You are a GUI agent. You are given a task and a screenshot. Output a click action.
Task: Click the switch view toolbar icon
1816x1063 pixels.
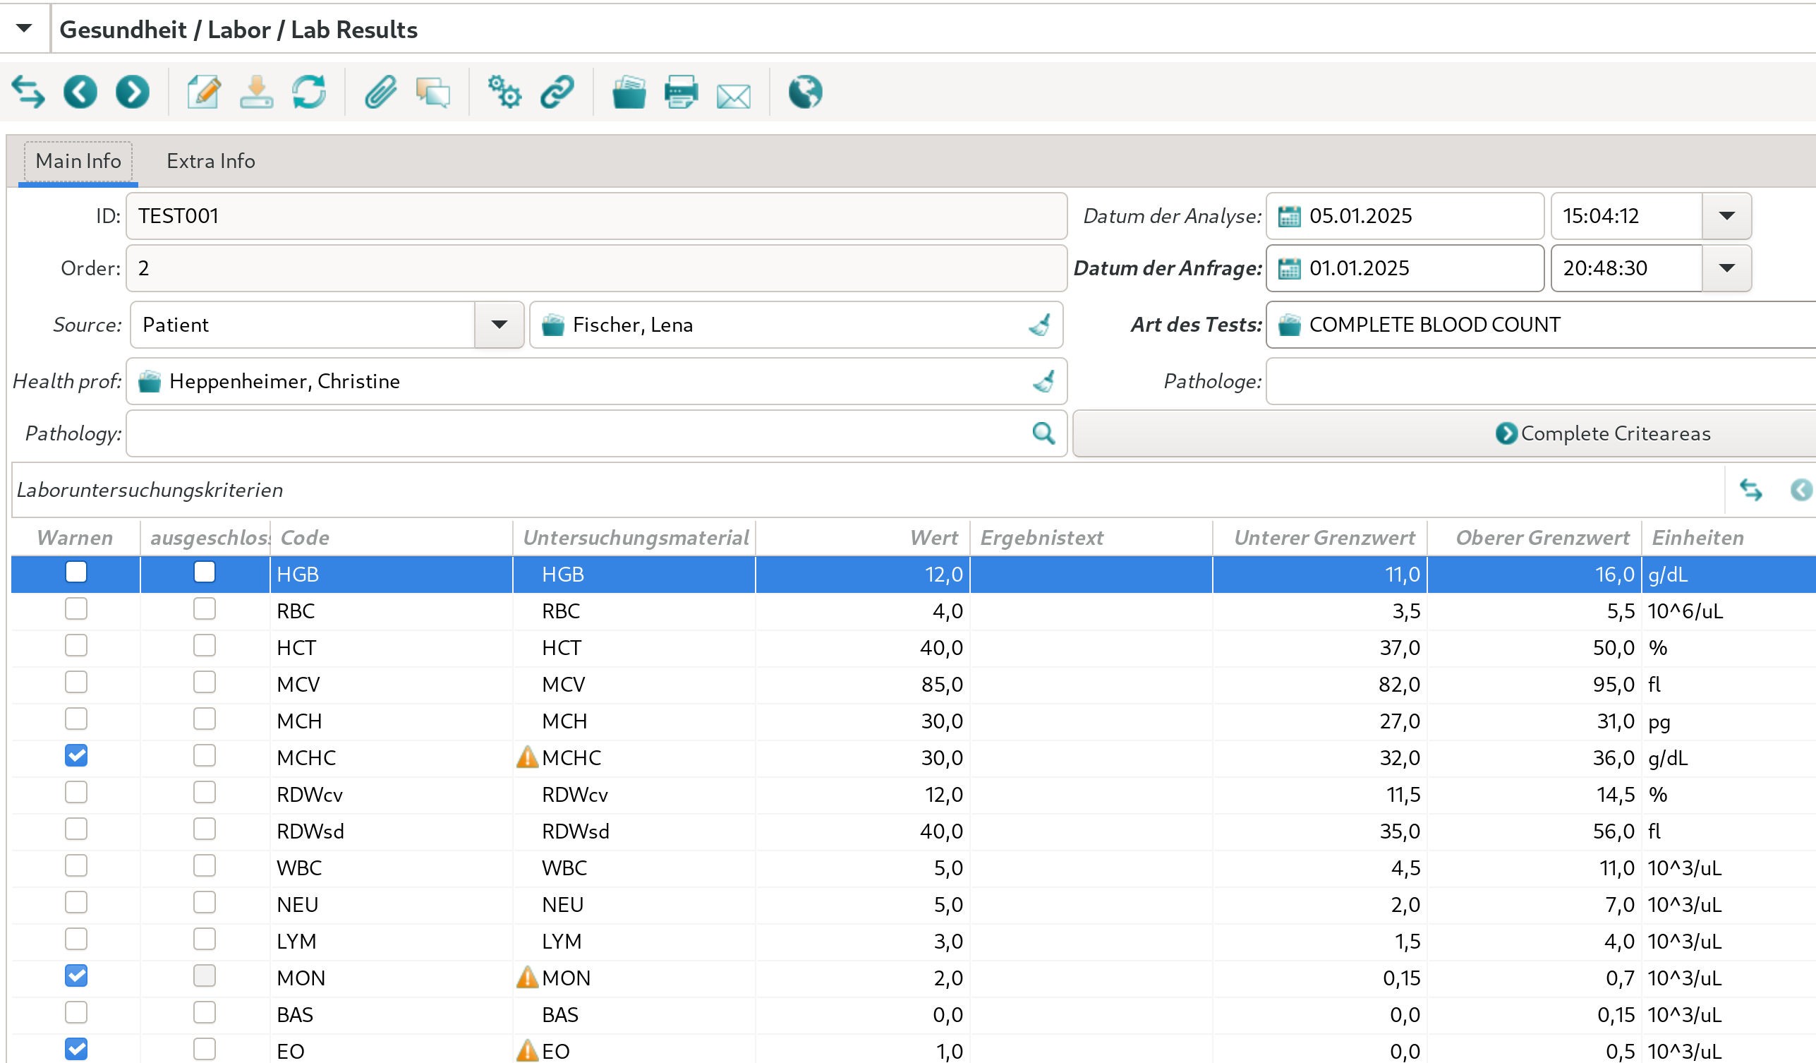coord(28,92)
